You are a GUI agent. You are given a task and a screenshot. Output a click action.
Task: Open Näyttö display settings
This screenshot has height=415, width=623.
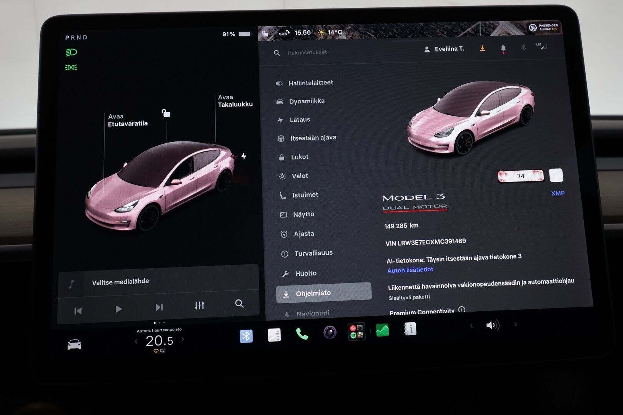(297, 214)
